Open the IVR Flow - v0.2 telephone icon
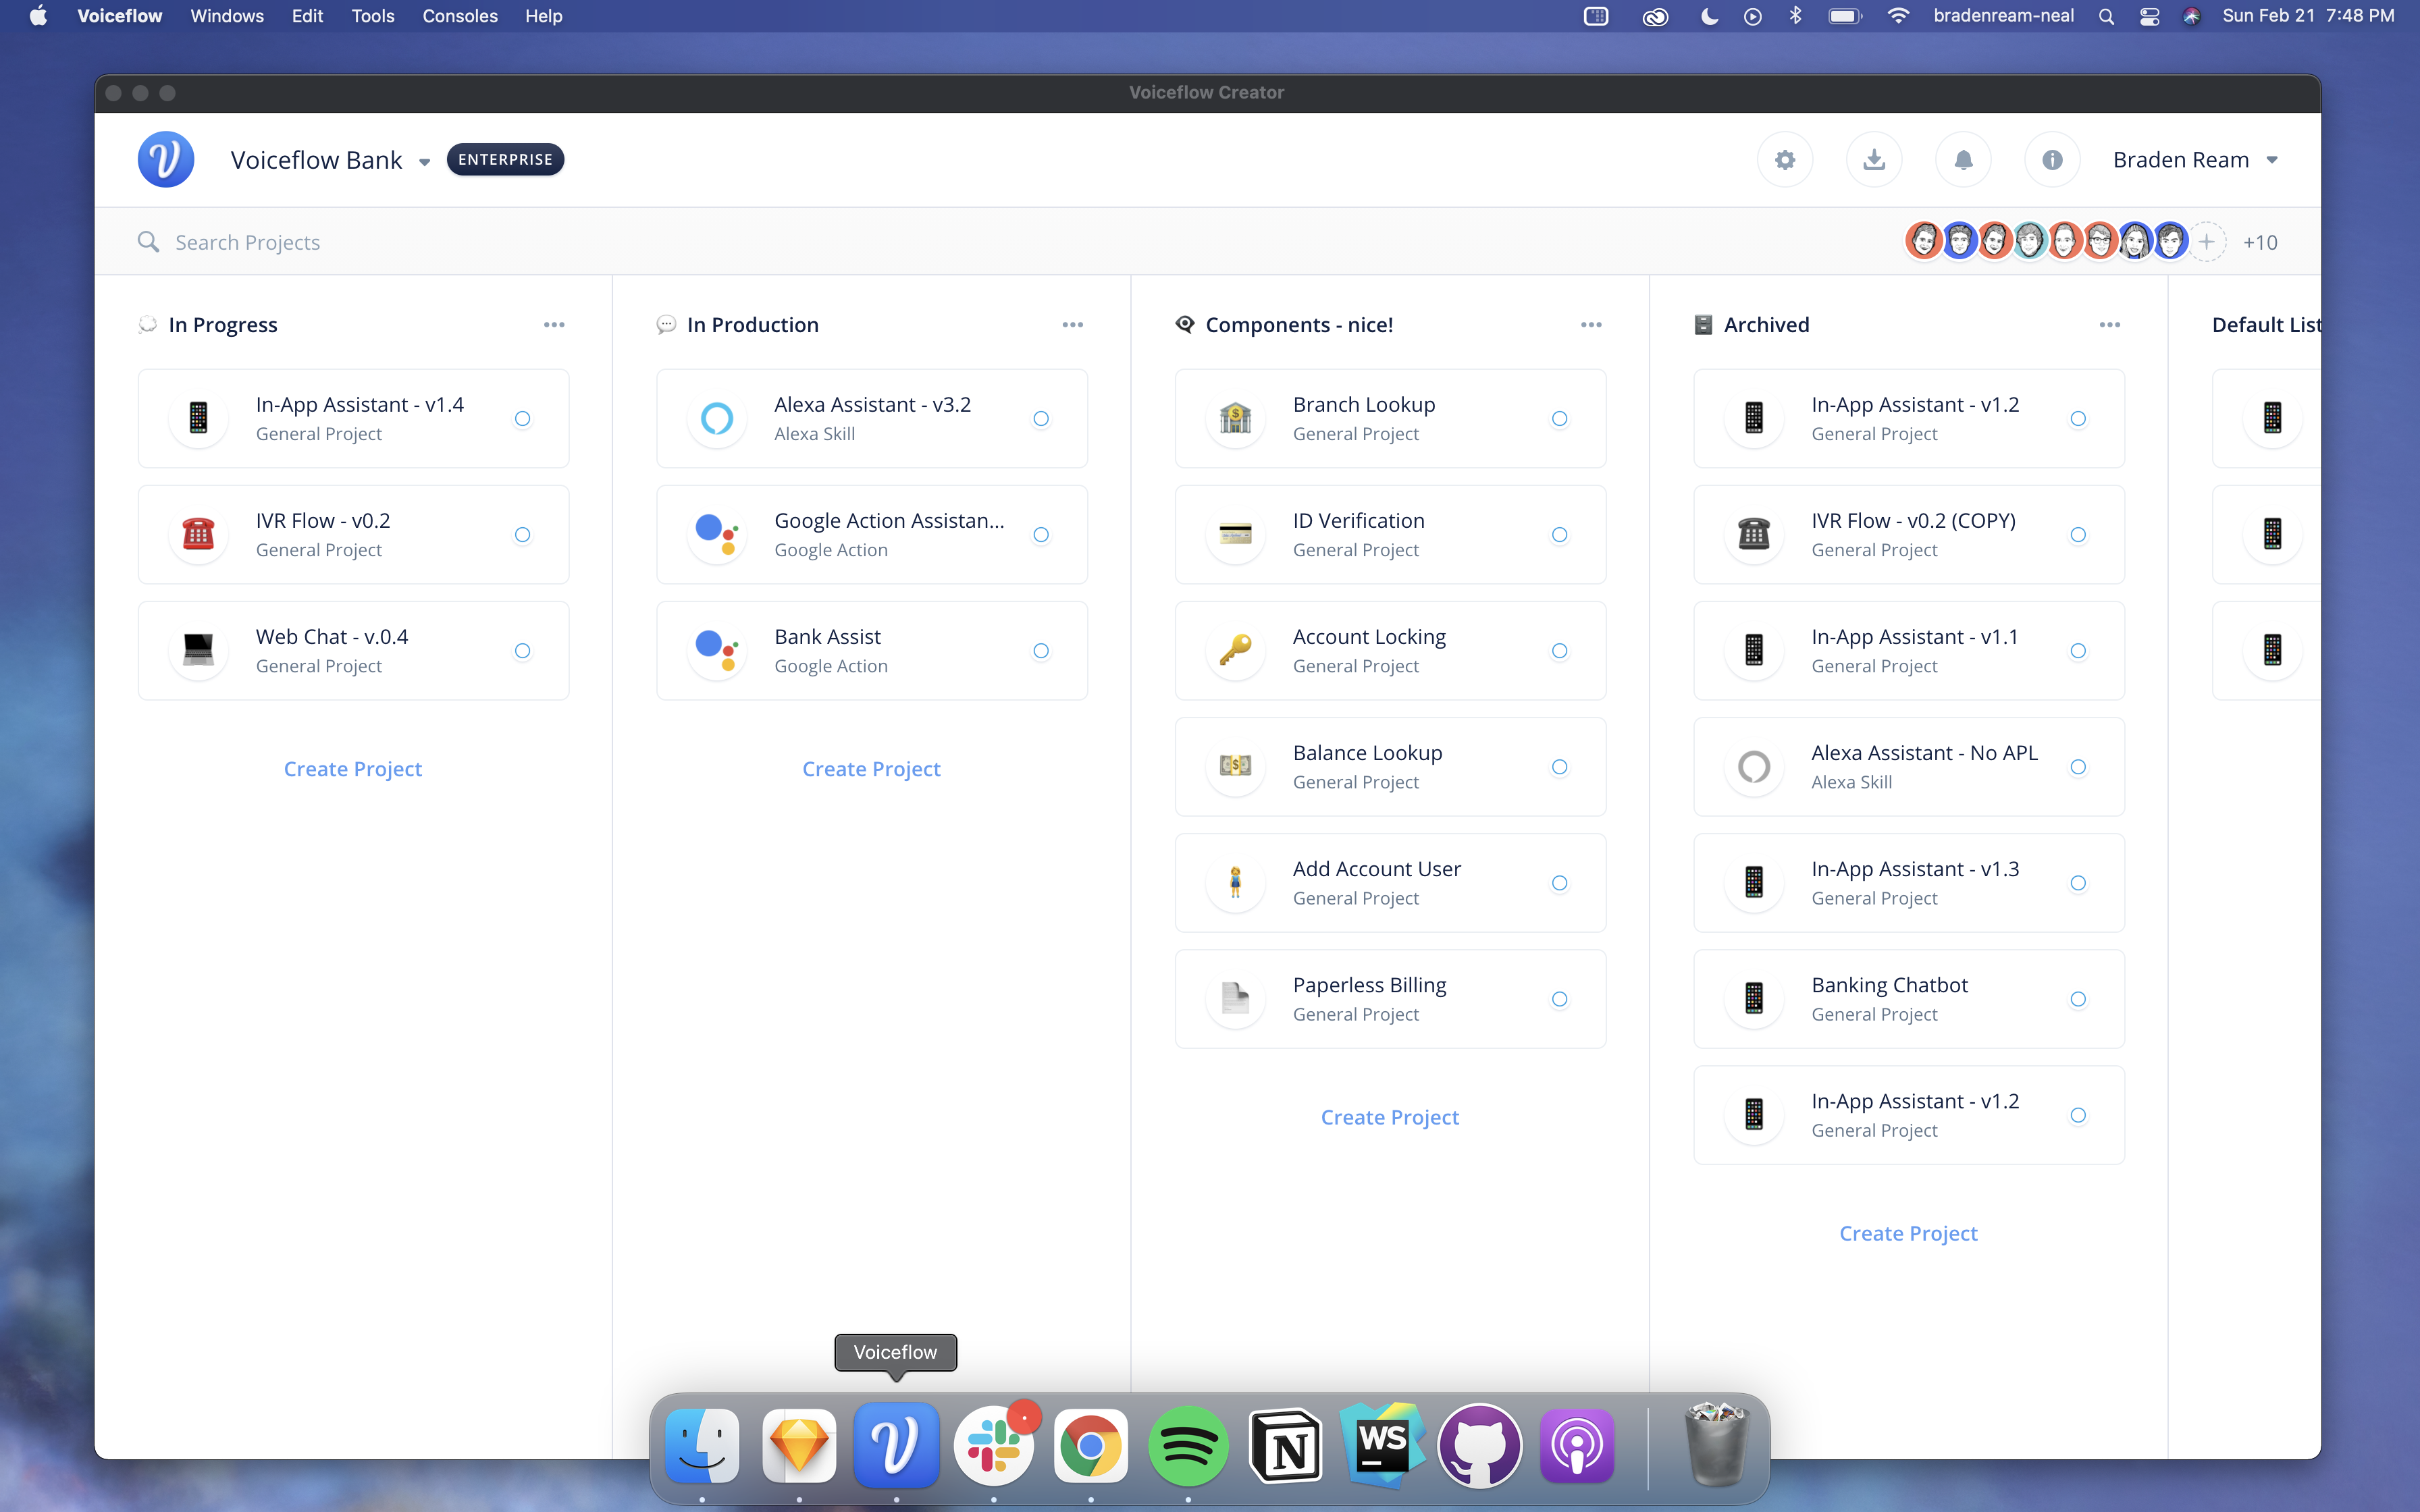 [x=198, y=534]
